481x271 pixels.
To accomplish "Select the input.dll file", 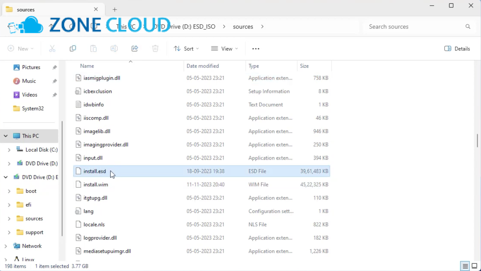I will coord(93,158).
